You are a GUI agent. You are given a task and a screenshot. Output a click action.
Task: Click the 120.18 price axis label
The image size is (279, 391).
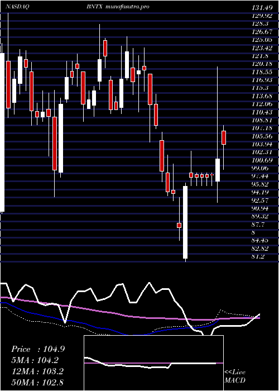pos(262,64)
